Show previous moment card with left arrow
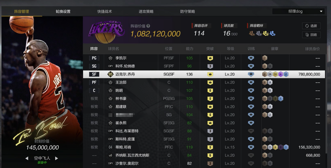Screen dimensions: 331x168 tap(27, 158)
